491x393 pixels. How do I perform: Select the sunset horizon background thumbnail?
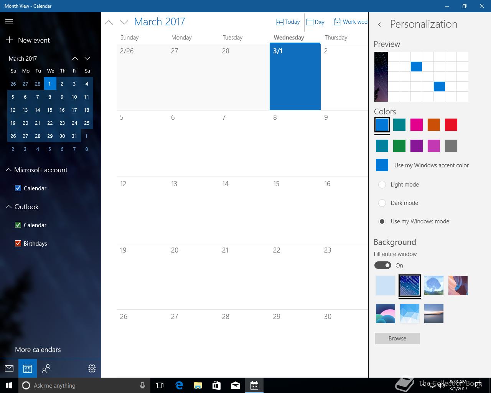434,314
